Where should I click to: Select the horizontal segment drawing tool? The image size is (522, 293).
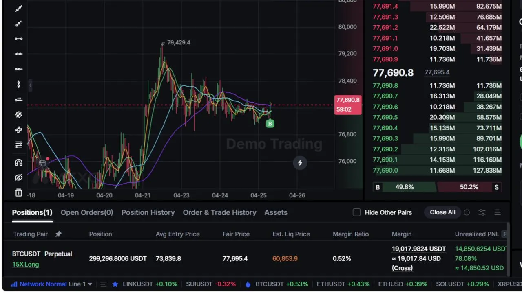[x=18, y=39]
